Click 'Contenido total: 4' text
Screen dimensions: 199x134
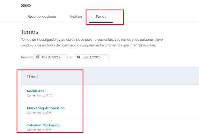(39, 130)
